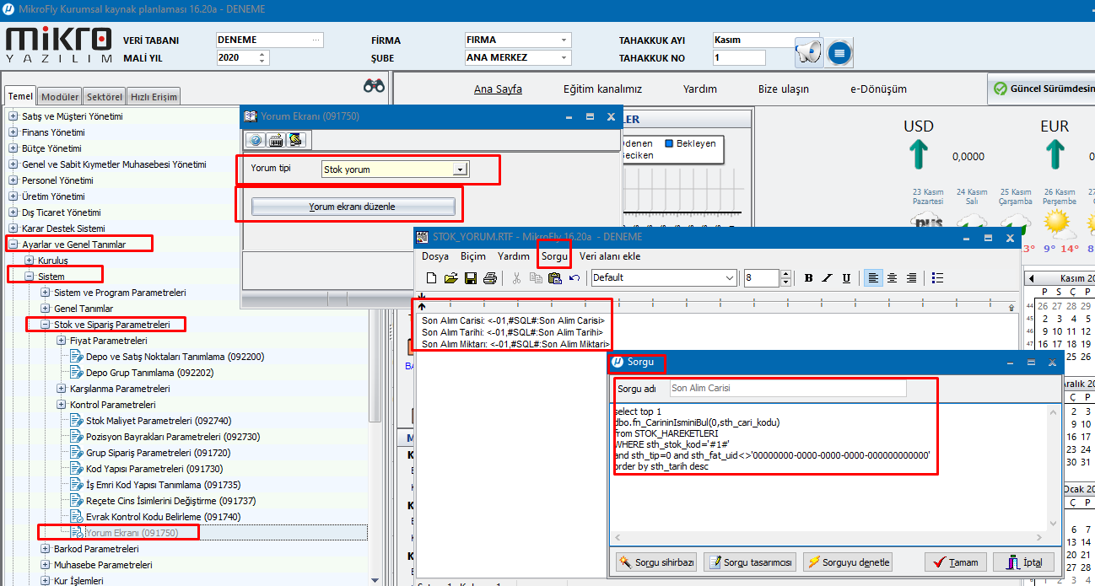Collapse Ayarlar ve Genel Tanımlar node
The height and width of the screenshot is (586, 1095).
pos(13,245)
